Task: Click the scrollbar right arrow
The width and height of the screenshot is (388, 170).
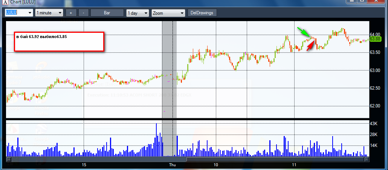Action: click(x=367, y=159)
